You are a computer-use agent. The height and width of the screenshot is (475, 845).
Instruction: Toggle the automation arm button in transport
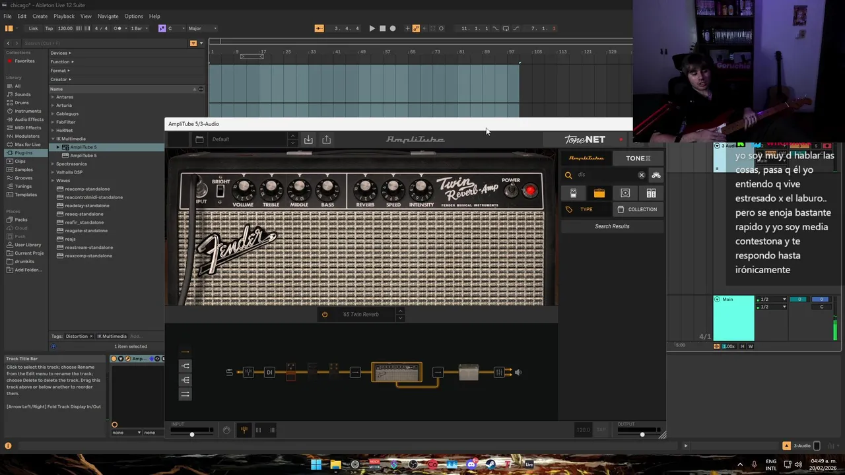(416, 28)
